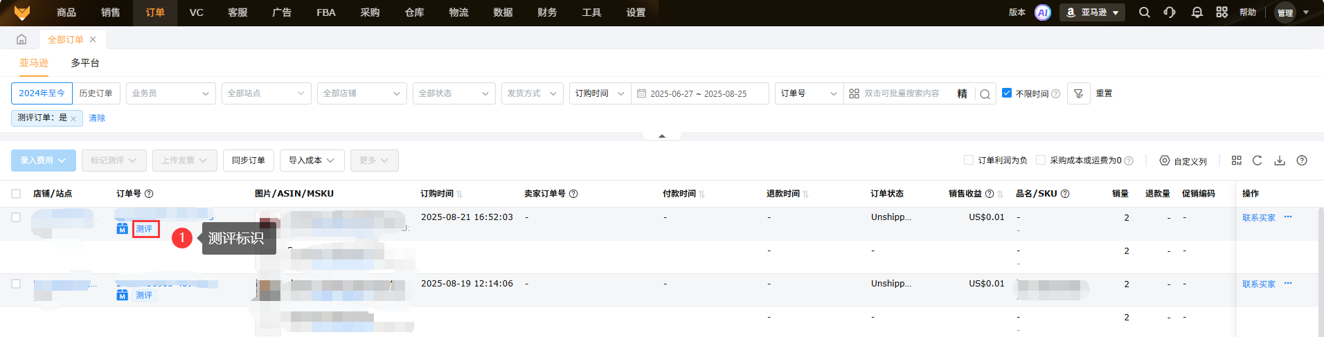
Task: Open the apps grid icon in top bar
Action: click(1222, 12)
